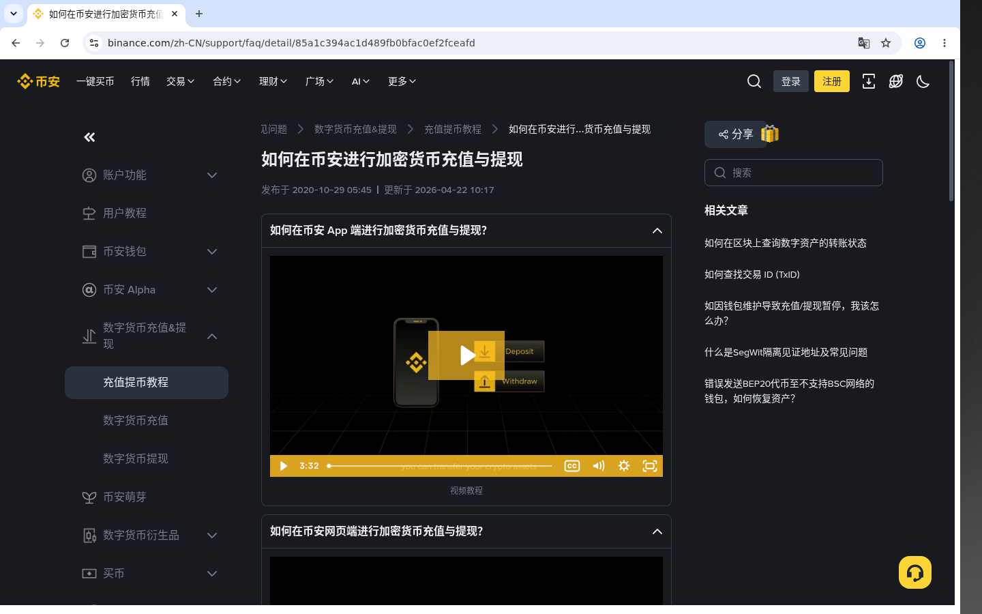This screenshot has width=982, height=614.
Task: Expand 账户功能 sidebar section
Action: point(147,175)
